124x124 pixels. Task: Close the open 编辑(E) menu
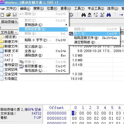tap(25, 9)
